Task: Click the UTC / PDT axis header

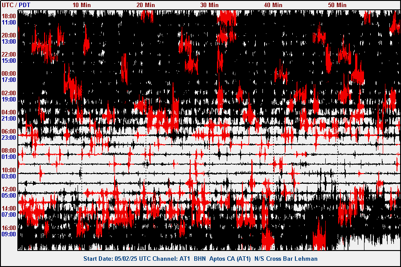Action: coord(16,5)
